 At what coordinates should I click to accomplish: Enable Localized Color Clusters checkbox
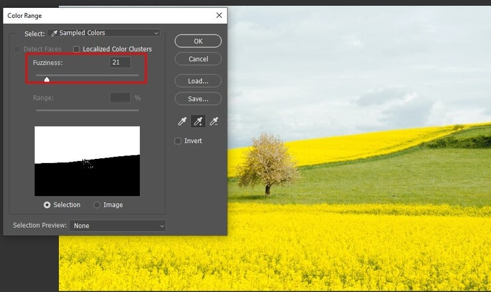[x=76, y=49]
